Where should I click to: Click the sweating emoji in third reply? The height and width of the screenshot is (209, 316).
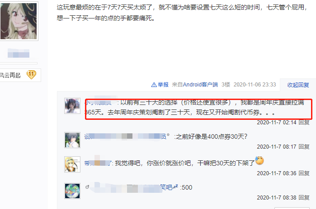(x=259, y=160)
